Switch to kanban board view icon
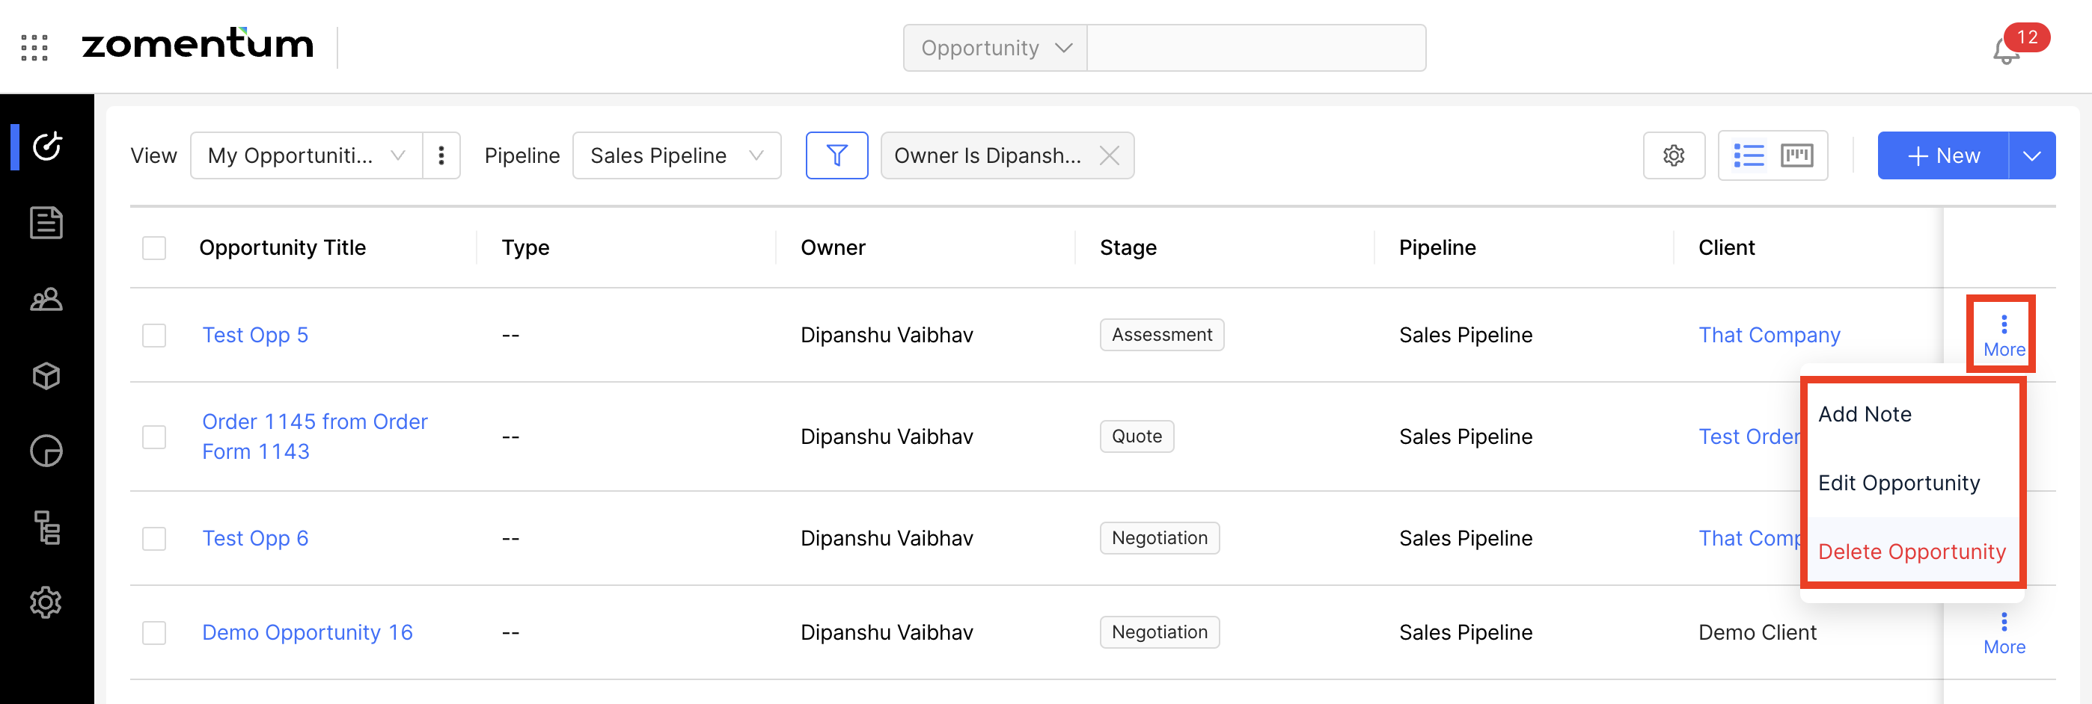The height and width of the screenshot is (704, 2092). (1796, 155)
